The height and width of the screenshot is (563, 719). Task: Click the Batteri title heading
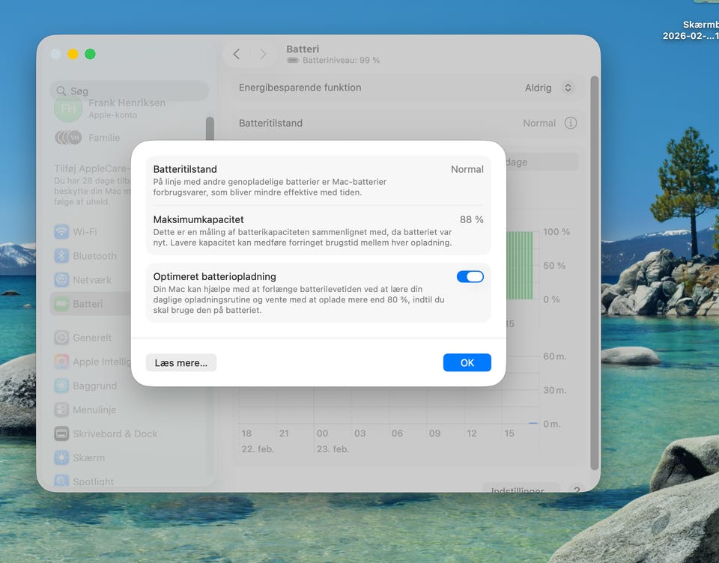tap(303, 49)
